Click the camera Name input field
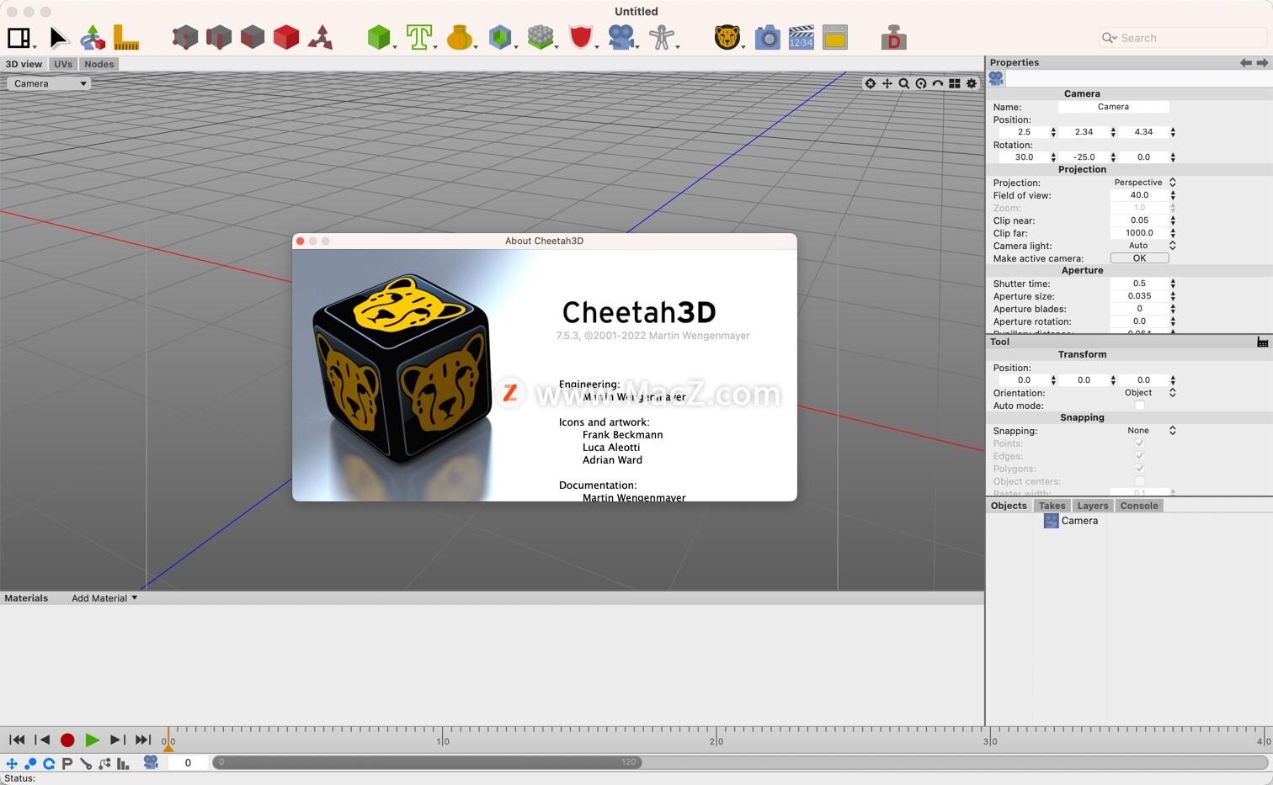This screenshot has width=1273, height=785. coord(1113,107)
